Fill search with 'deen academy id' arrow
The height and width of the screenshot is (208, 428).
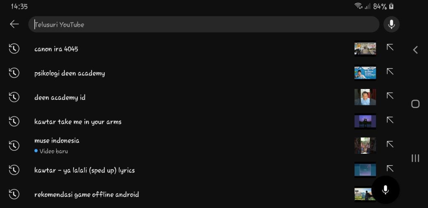[390, 96]
